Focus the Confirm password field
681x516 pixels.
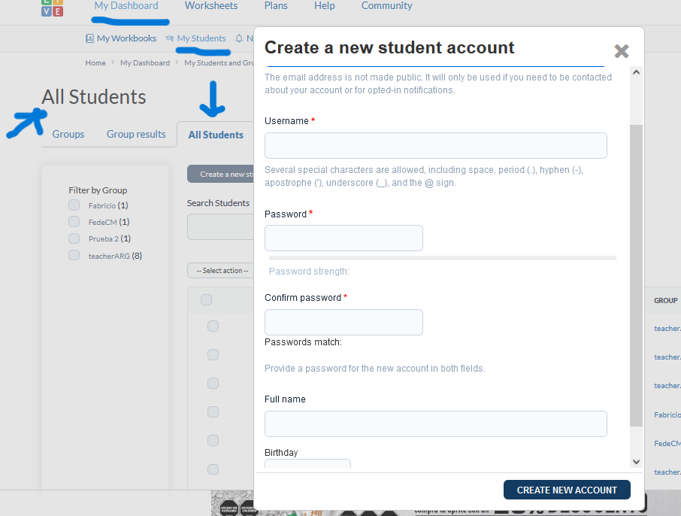[344, 322]
